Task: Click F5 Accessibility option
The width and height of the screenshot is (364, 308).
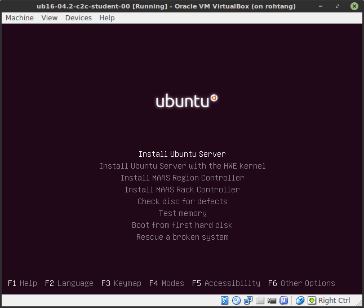Action: pos(226,283)
